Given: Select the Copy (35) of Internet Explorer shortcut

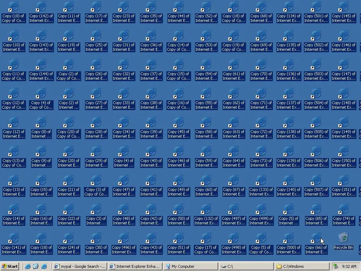Looking at the screenshot, I should [x=151, y=12].
